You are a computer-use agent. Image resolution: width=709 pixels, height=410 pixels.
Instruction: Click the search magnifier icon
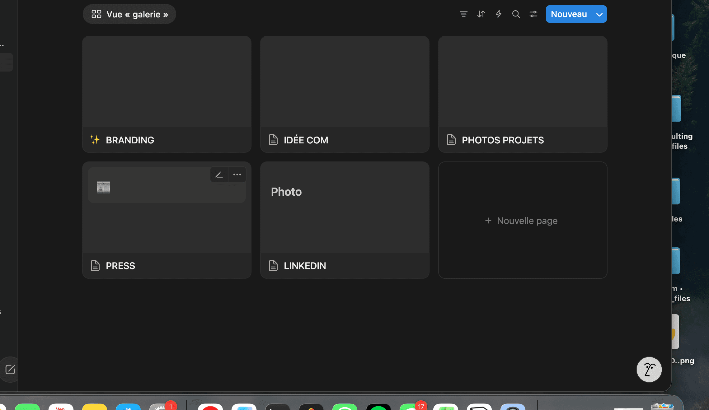(516, 14)
